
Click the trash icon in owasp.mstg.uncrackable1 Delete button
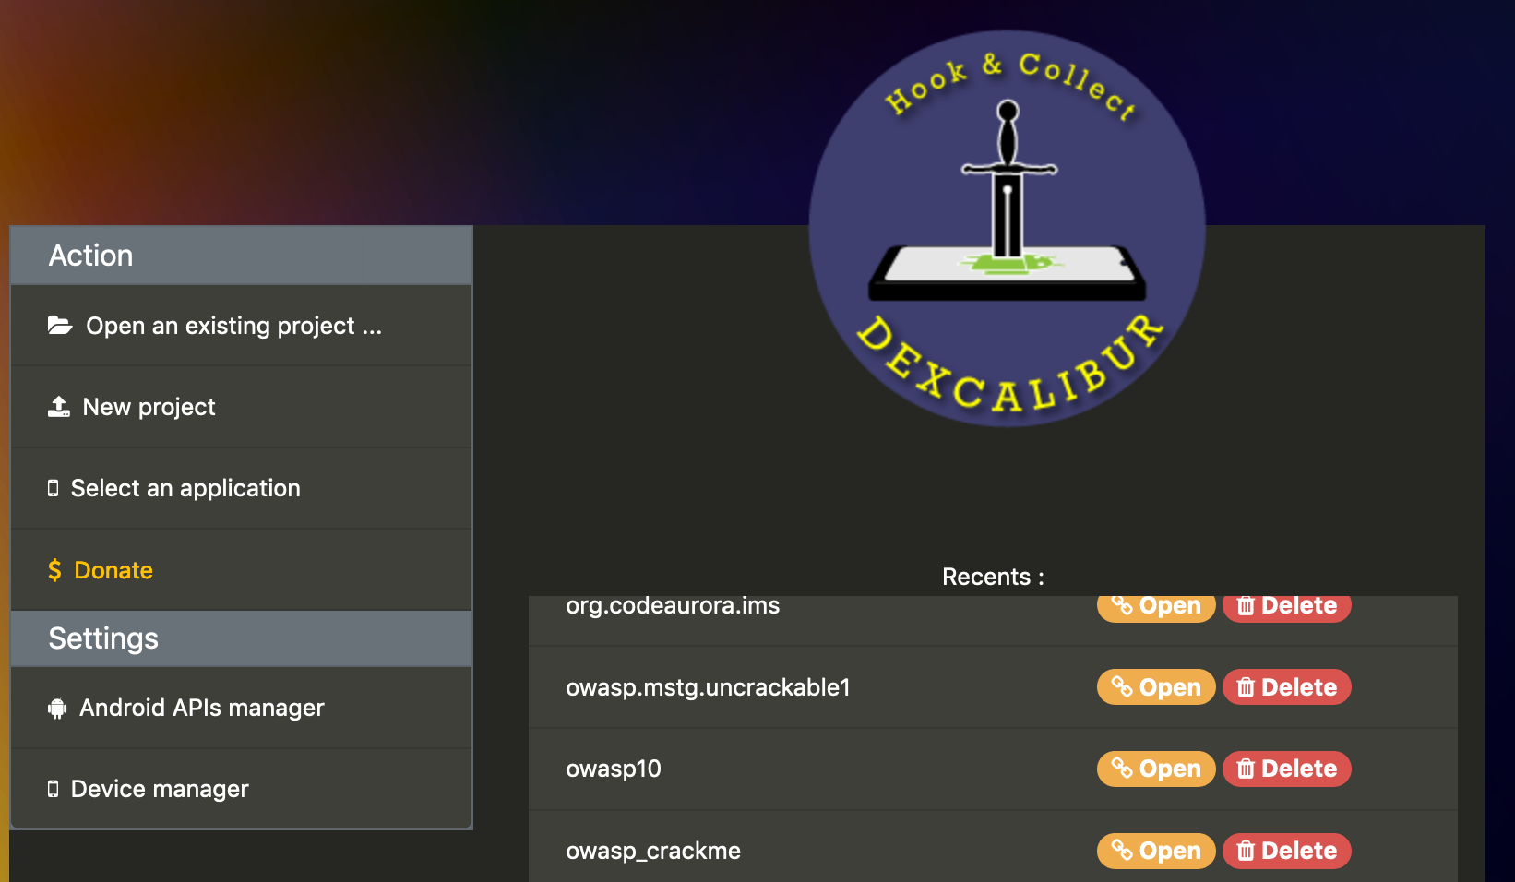click(1246, 687)
